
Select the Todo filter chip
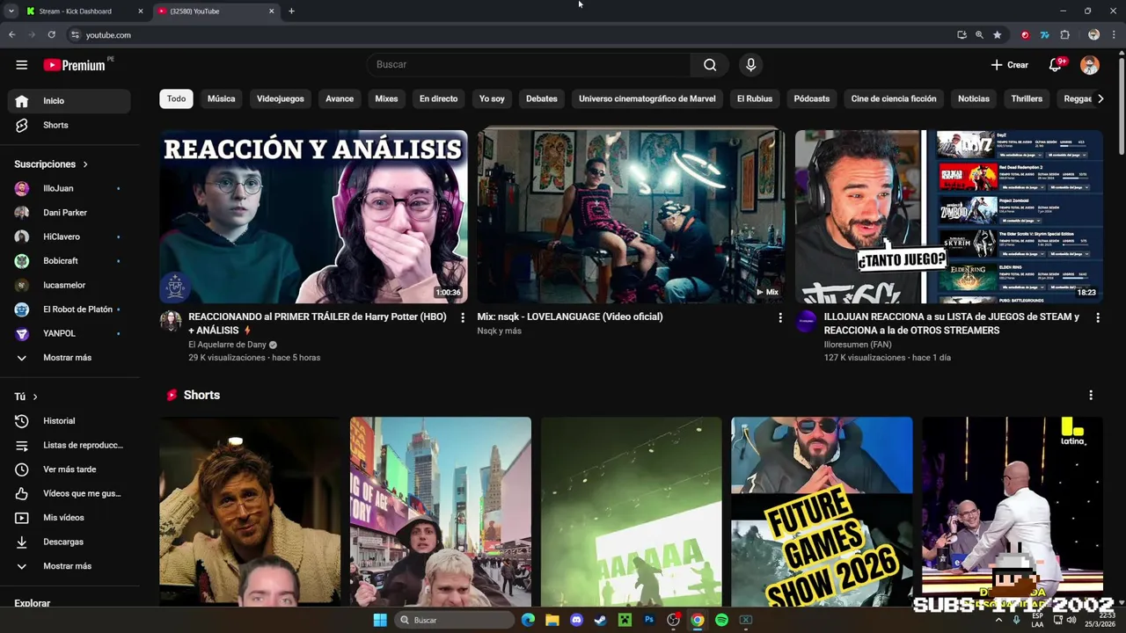pos(177,99)
